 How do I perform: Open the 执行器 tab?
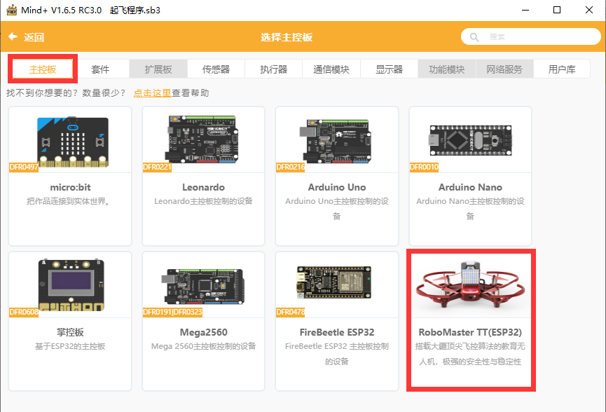[x=274, y=69]
